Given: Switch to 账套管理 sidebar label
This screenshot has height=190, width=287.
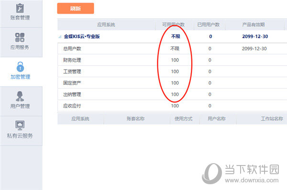Looking at the screenshot, I should 20,18.
